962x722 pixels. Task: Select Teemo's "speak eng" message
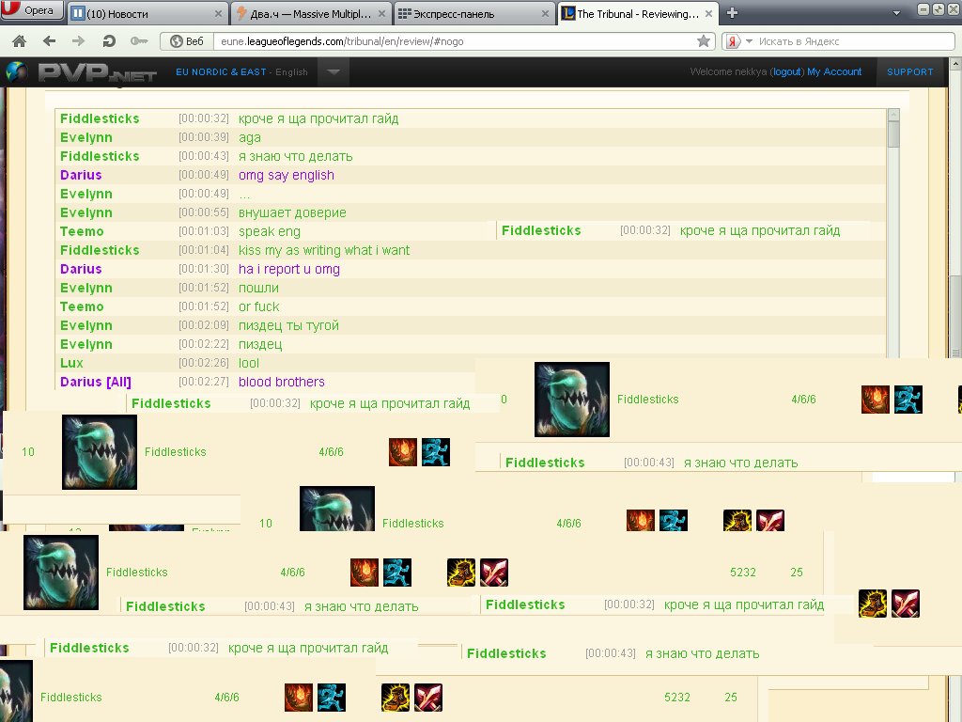click(270, 231)
